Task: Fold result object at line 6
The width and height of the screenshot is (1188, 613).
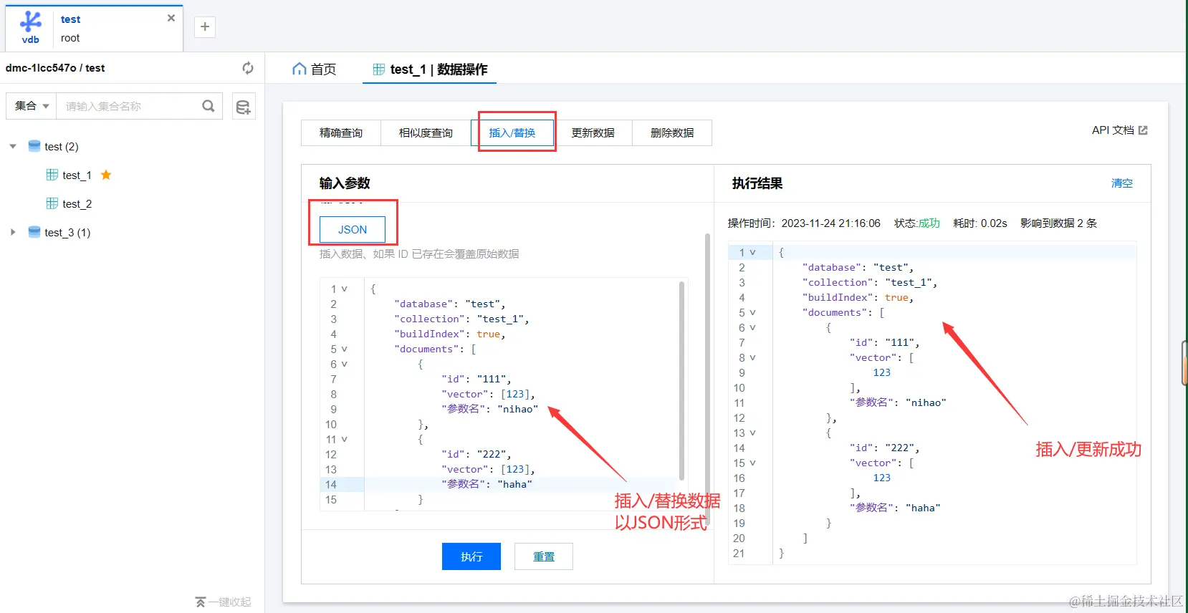Action: 753,328
